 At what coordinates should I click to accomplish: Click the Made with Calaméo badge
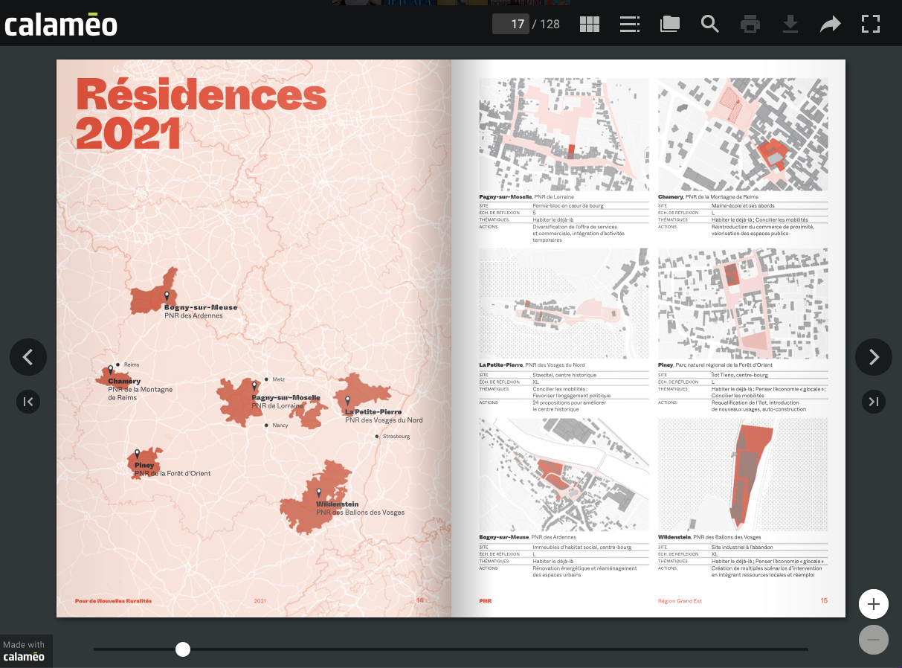[x=26, y=651]
